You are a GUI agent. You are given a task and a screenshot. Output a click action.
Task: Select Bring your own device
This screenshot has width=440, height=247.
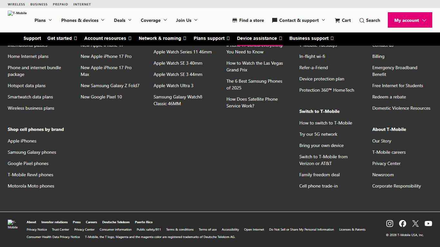[321, 145]
